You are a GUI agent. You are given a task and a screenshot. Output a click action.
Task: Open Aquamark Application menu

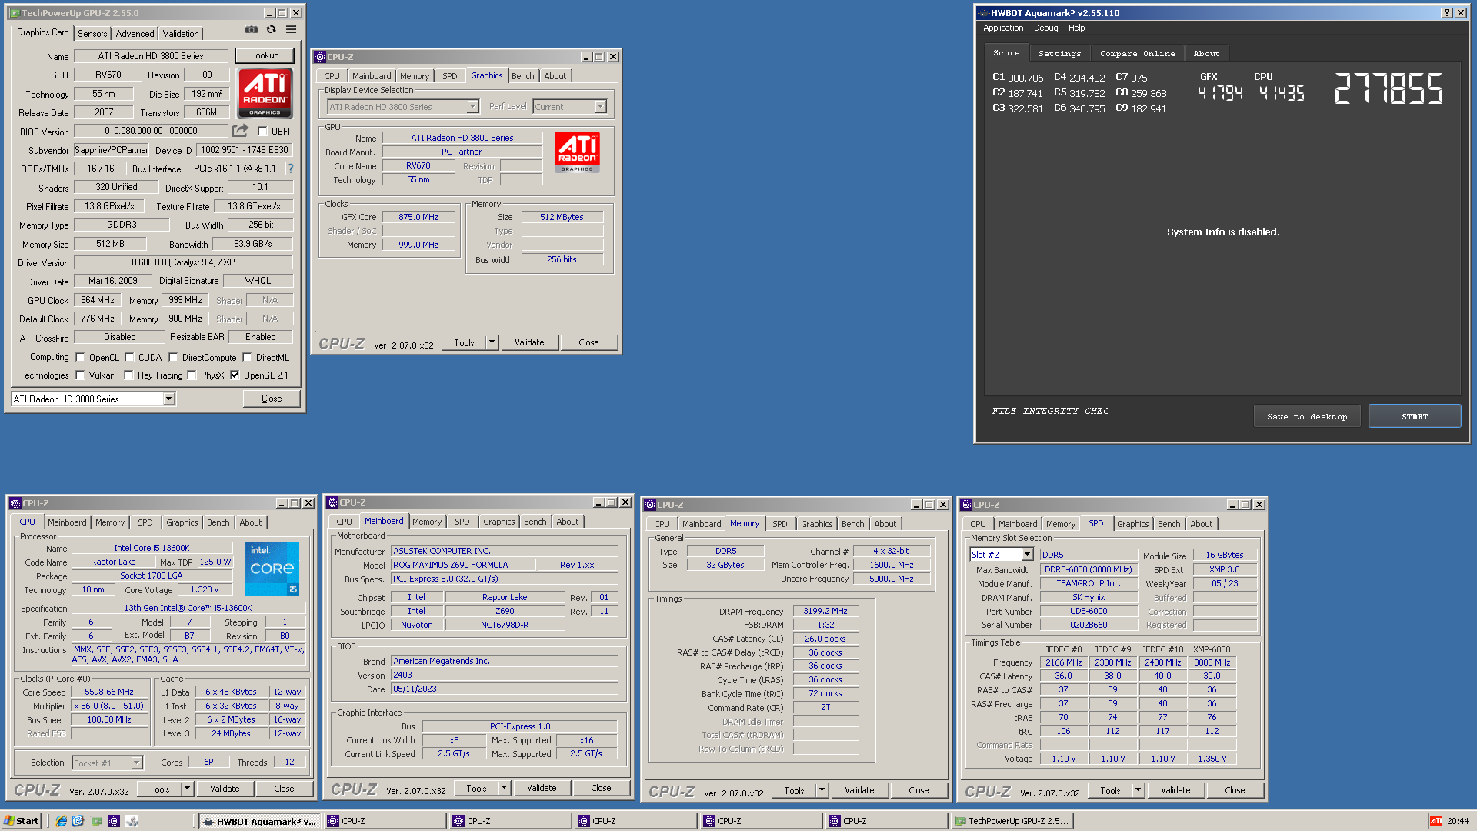1003,28
